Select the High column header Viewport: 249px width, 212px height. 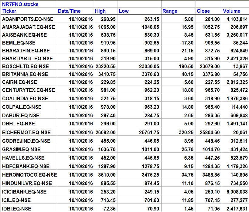(100, 11)
